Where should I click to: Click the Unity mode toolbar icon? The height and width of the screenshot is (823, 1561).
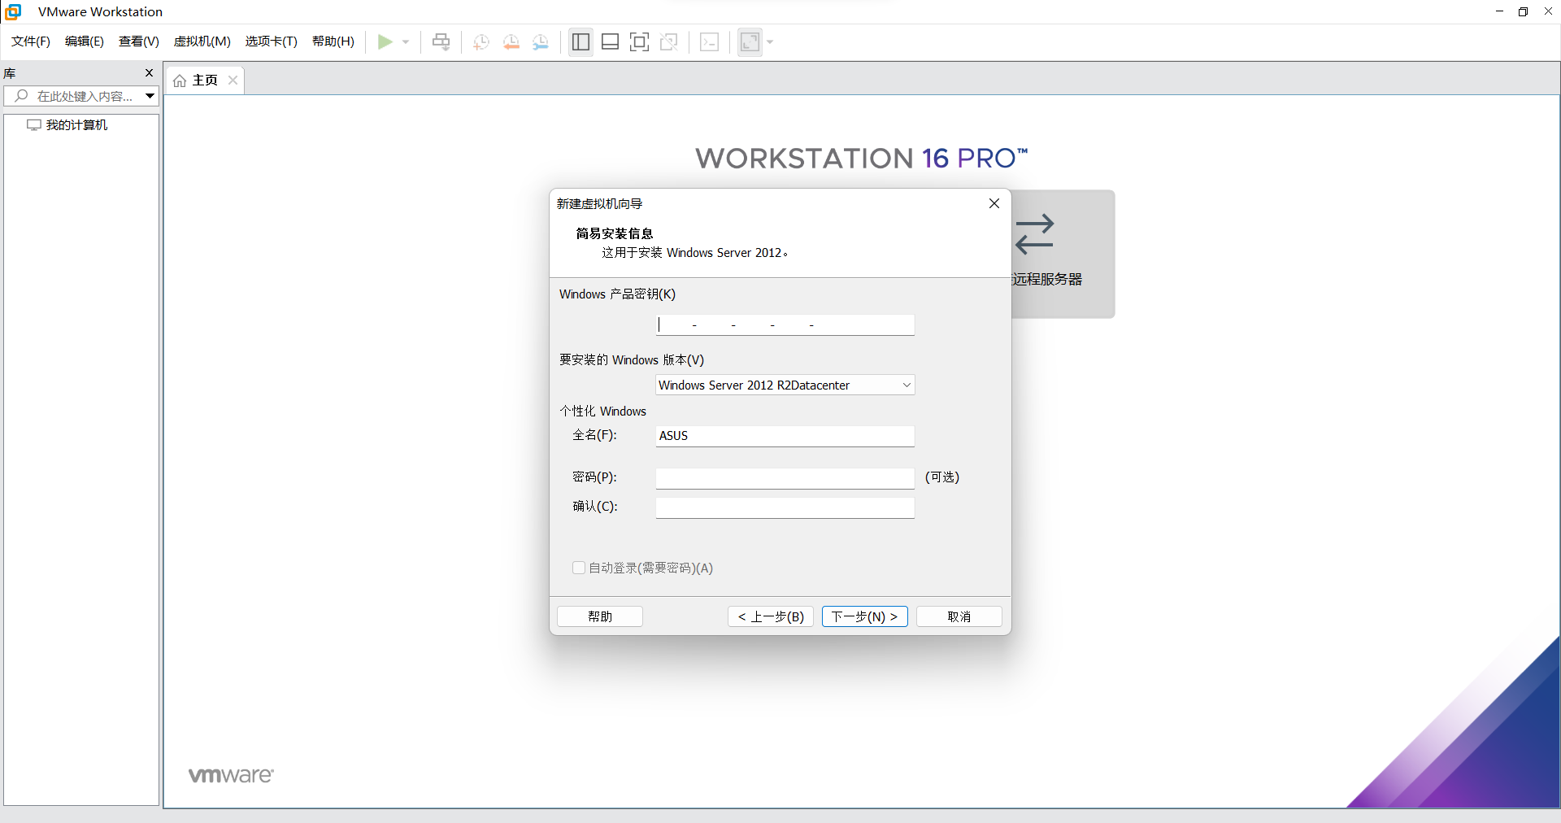[669, 41]
